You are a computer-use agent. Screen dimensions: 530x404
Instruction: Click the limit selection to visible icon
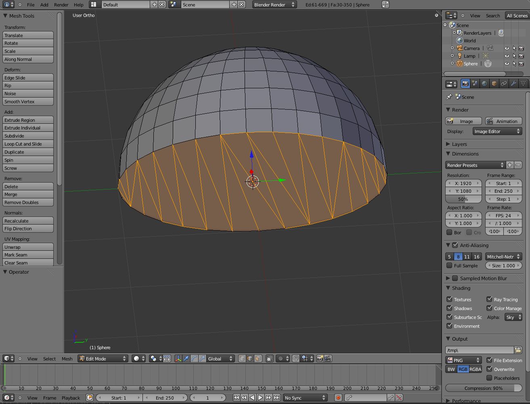(x=270, y=358)
